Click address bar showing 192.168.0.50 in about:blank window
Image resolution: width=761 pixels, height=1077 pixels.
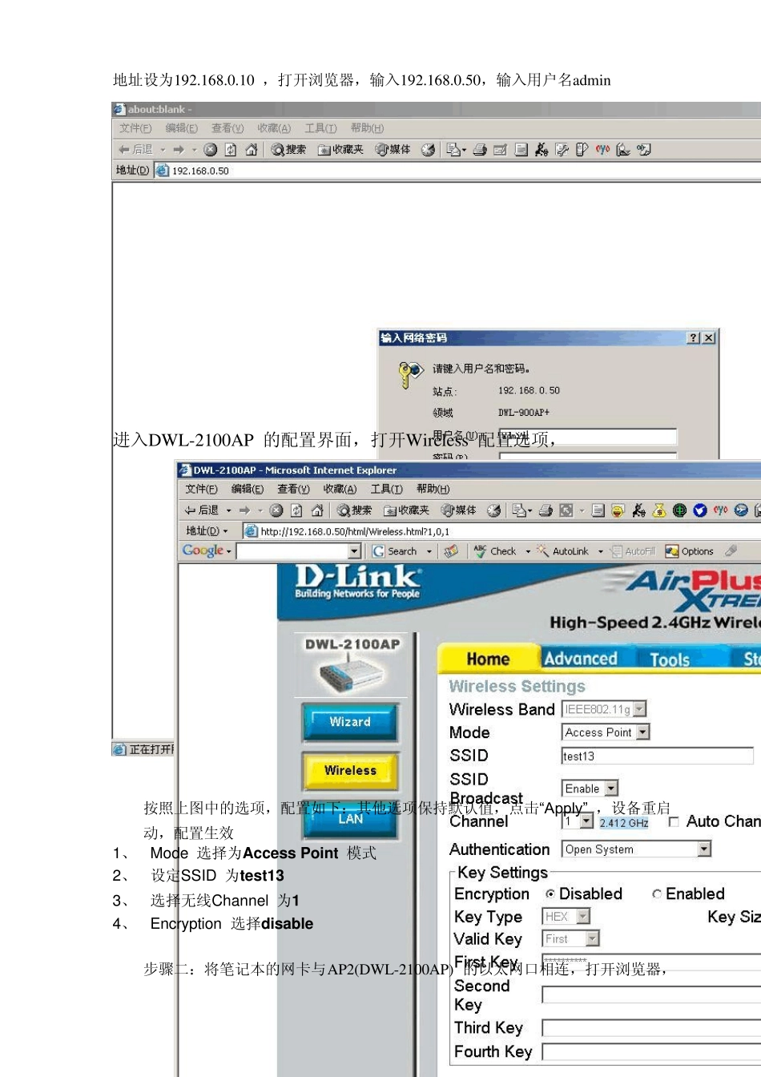pos(457,171)
